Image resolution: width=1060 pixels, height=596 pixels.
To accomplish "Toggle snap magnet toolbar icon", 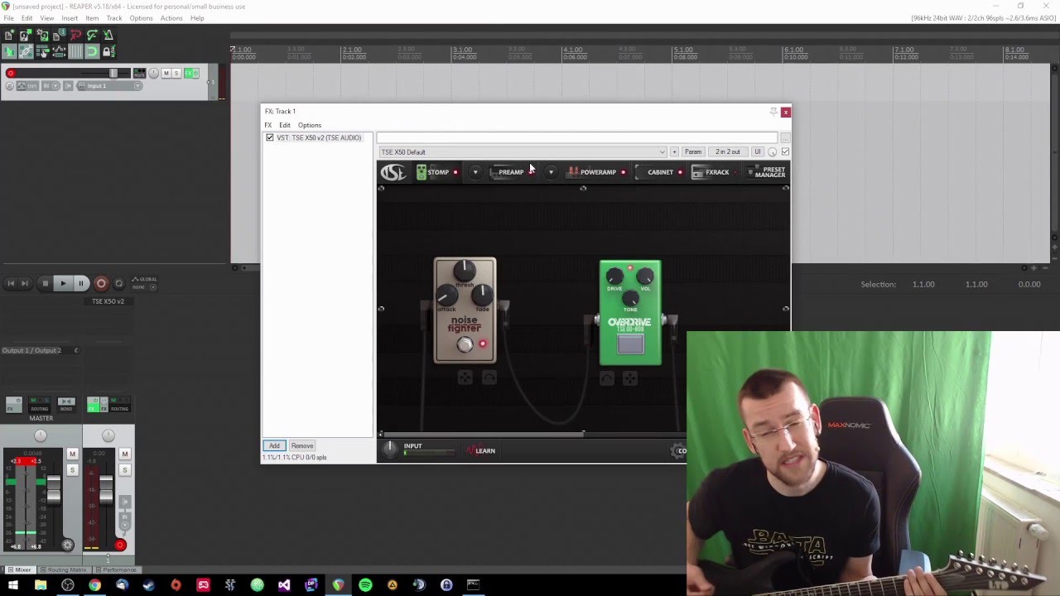I will (x=92, y=51).
